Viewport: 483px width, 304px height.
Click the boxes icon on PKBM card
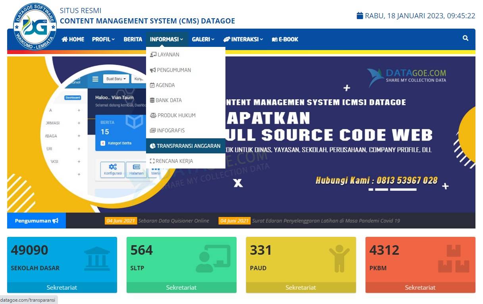click(454, 259)
